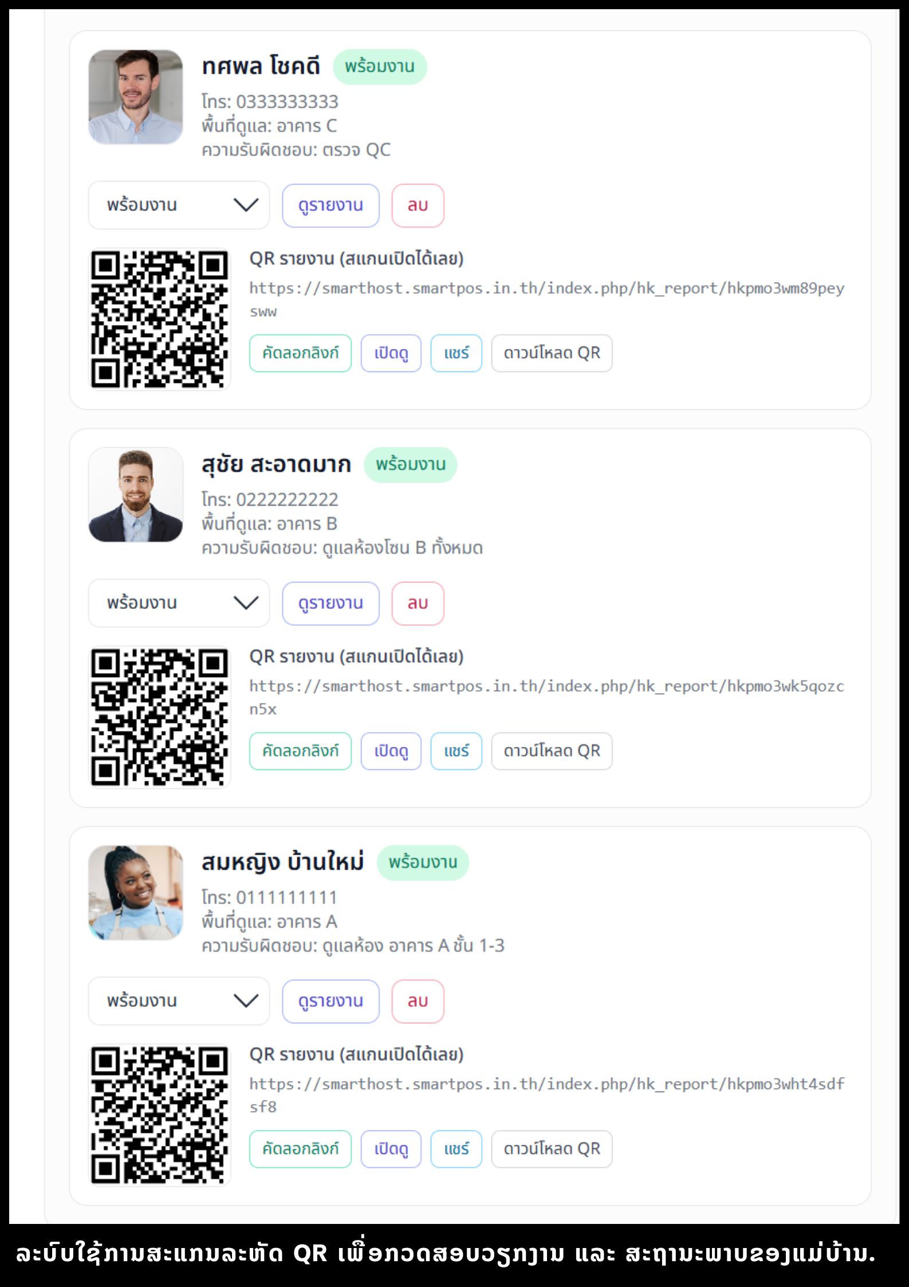Click พร้อมงาน status badge beside สุชัย สะอาดมาก
Viewport: 909px width, 1287px height.
click(x=410, y=464)
